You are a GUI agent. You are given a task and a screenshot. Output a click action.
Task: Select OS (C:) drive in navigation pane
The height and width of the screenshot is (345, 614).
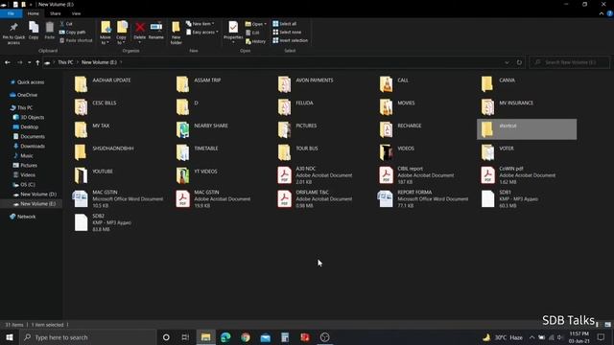pos(28,185)
